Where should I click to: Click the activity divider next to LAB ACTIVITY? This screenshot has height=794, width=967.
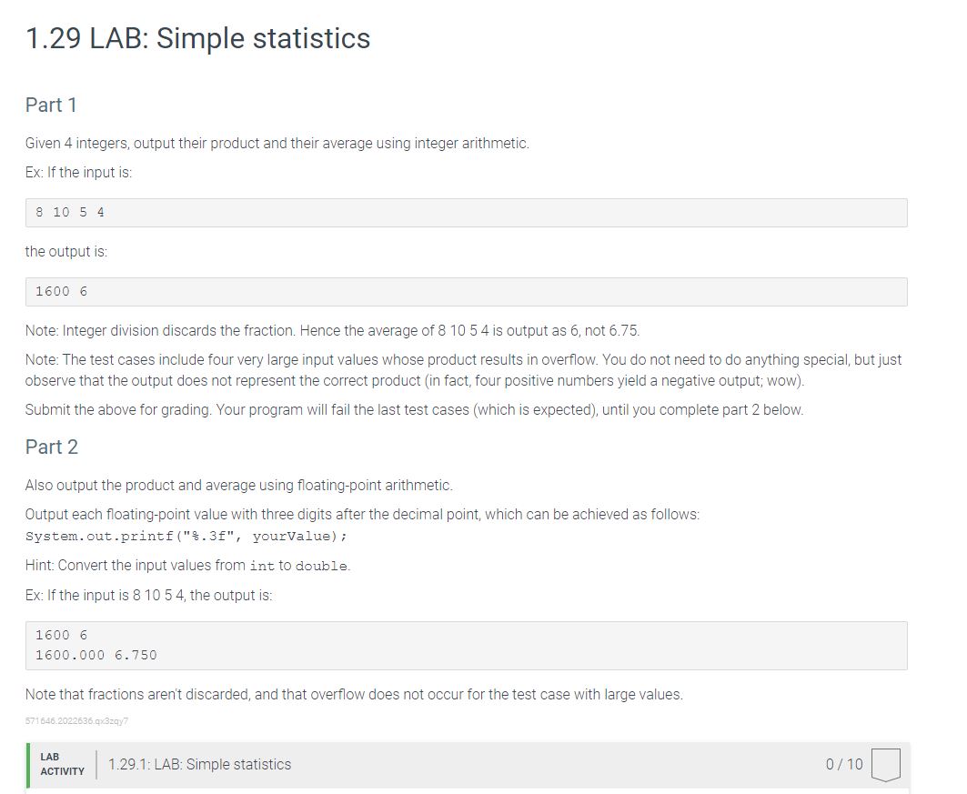(95, 764)
